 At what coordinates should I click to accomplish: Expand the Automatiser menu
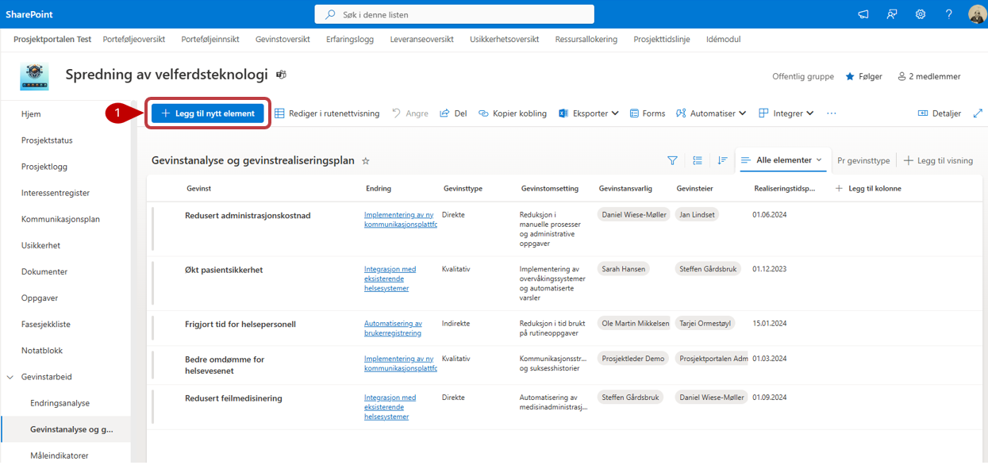tap(710, 113)
